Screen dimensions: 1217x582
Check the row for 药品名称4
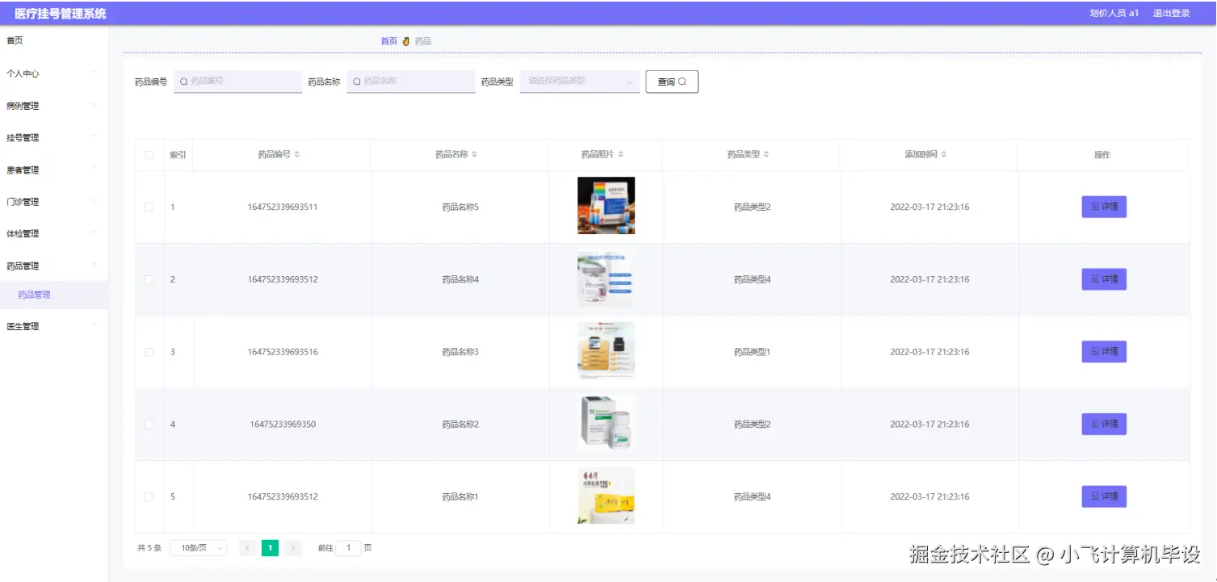pyautogui.click(x=149, y=279)
